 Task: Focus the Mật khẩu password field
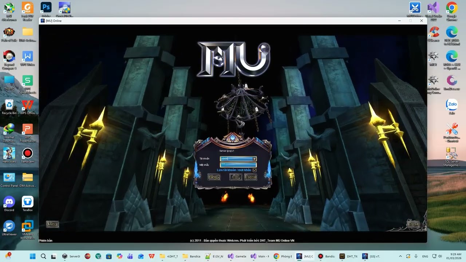click(238, 165)
